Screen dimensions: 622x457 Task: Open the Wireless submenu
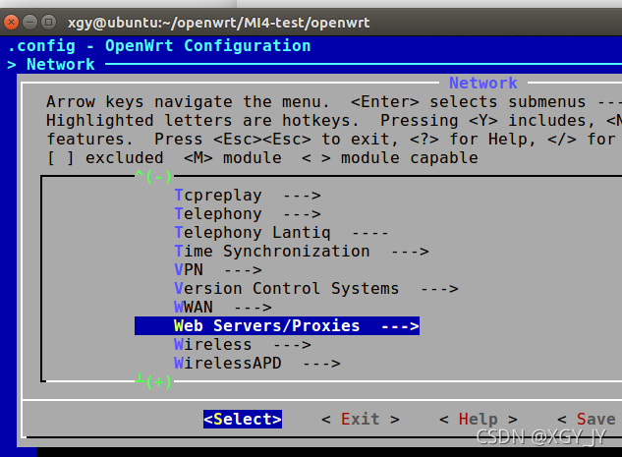(x=243, y=345)
